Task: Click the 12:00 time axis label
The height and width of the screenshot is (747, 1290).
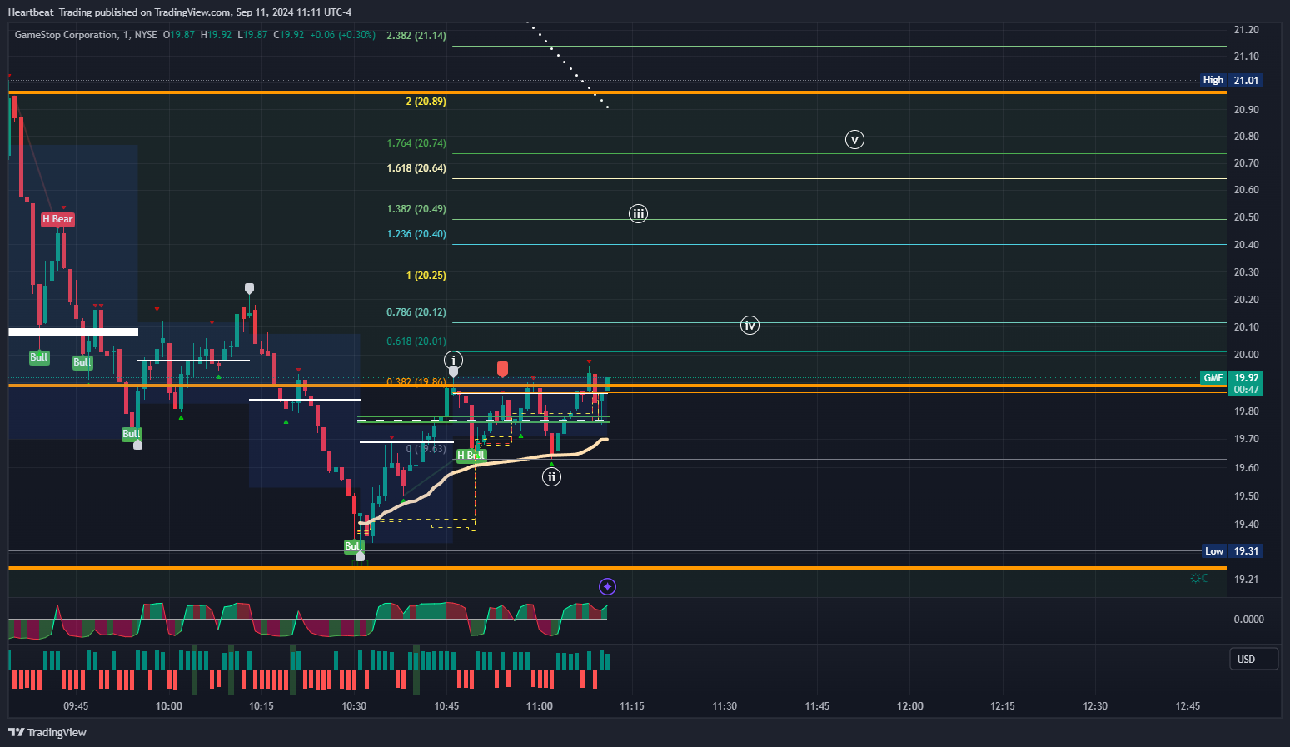Action: (910, 706)
